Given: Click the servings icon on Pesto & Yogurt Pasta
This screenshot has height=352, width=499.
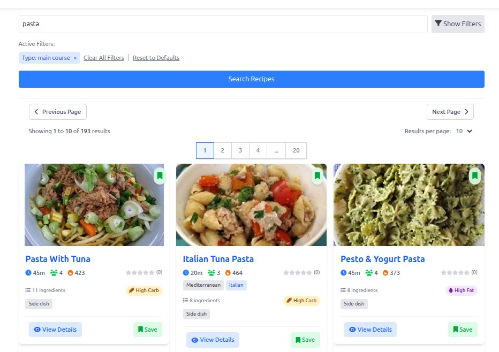Looking at the screenshot, I should [x=367, y=272].
